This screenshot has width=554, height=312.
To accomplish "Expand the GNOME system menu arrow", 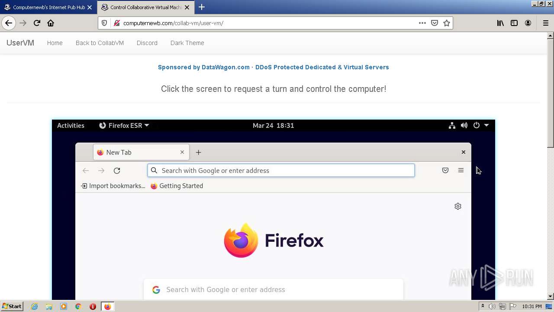I will [486, 125].
